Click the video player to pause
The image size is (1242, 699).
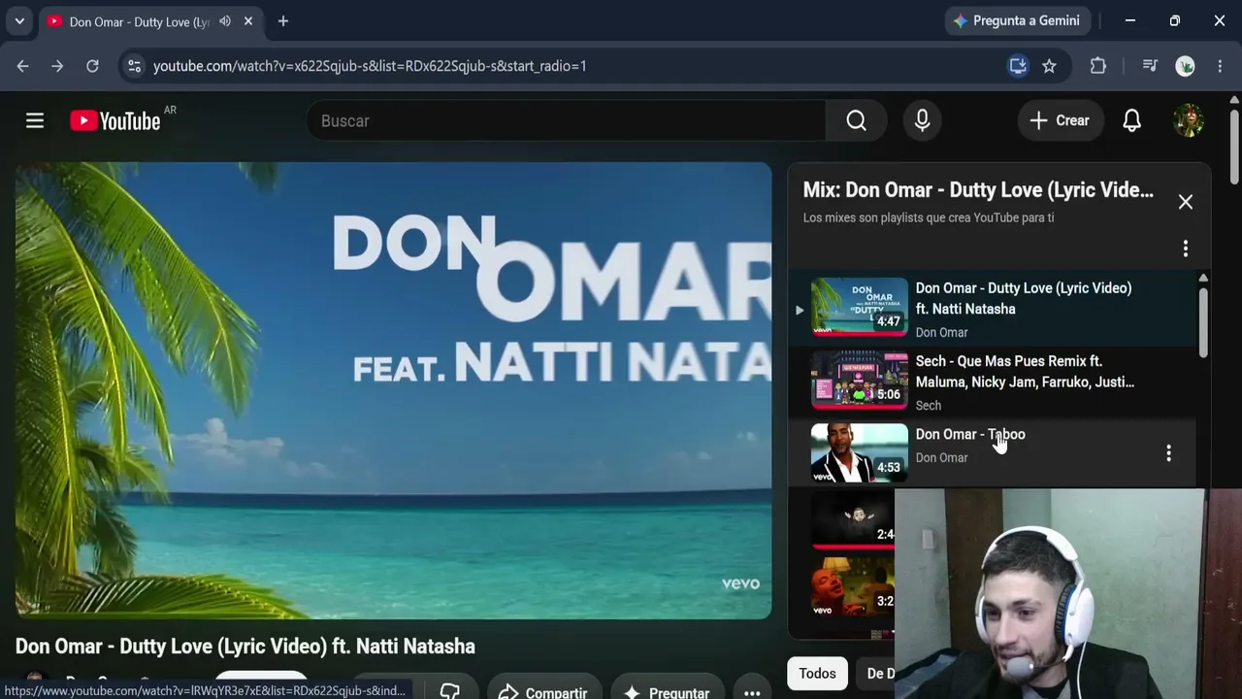pyautogui.click(x=393, y=390)
